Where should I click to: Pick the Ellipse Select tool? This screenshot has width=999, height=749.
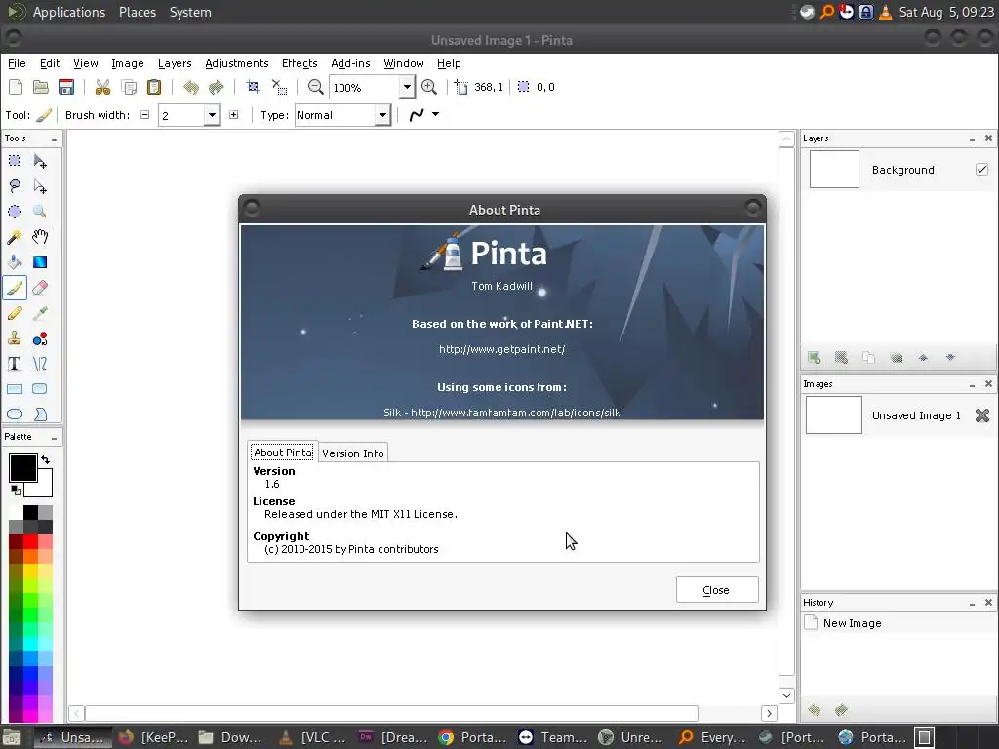[x=14, y=212]
